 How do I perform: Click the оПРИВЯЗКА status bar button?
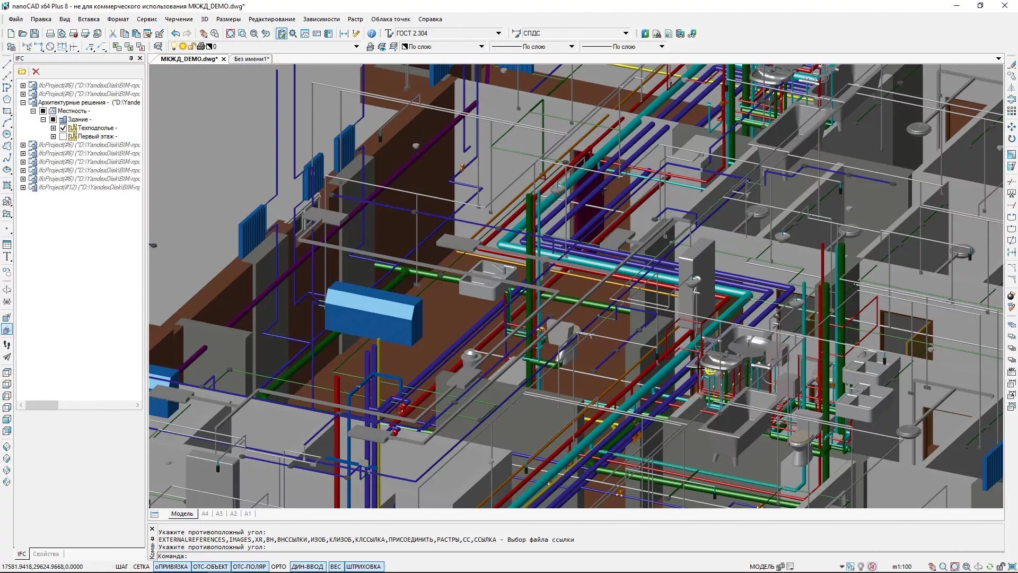(171, 567)
